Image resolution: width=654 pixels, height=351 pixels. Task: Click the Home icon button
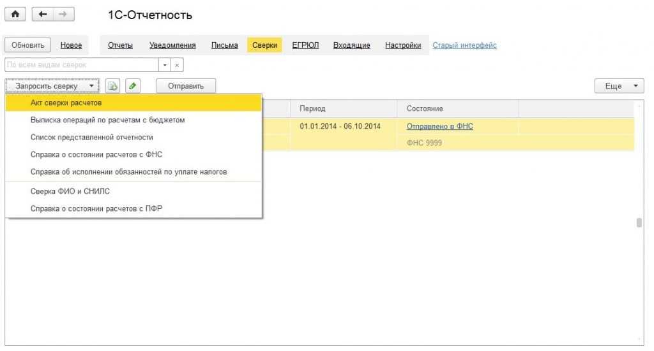(x=15, y=15)
